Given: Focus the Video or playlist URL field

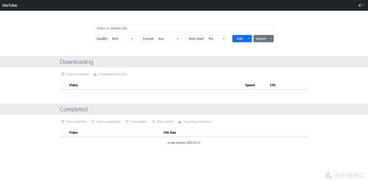Looking at the screenshot, I should [x=184, y=28].
